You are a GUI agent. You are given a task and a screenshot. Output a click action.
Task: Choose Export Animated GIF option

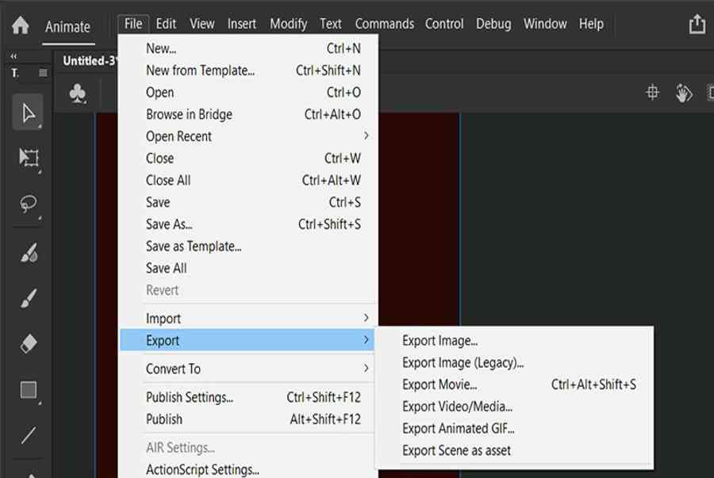459,428
